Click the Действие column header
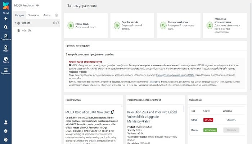252x144 pixels. [228, 111]
